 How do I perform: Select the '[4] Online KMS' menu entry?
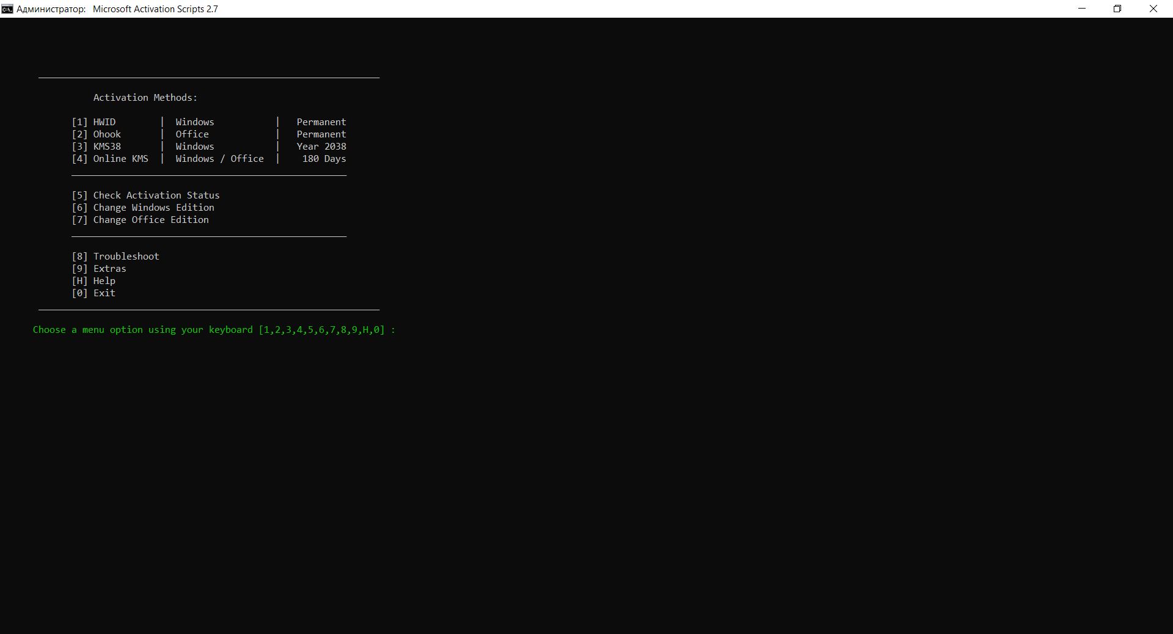click(110, 159)
